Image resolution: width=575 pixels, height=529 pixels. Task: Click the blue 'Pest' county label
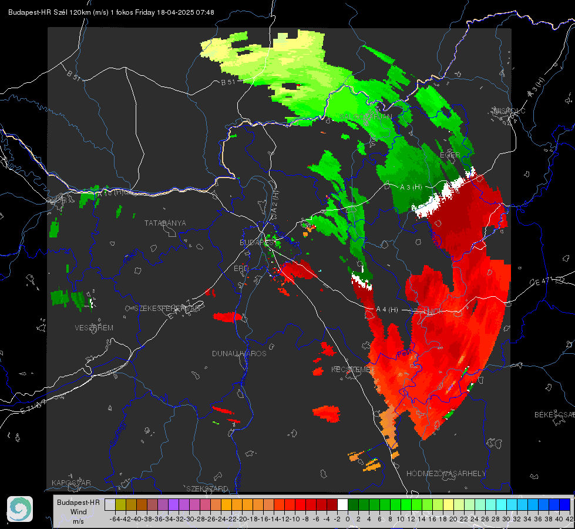point(403,354)
